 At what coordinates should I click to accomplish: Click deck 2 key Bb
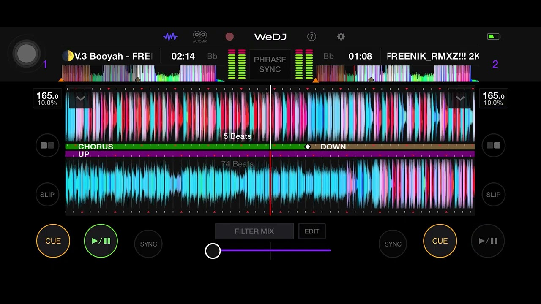tap(328, 56)
